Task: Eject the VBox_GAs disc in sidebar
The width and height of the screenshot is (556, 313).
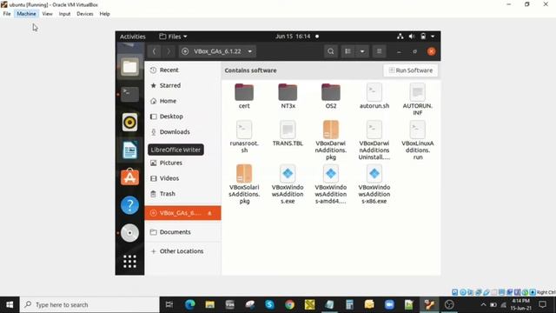Action: coord(209,213)
